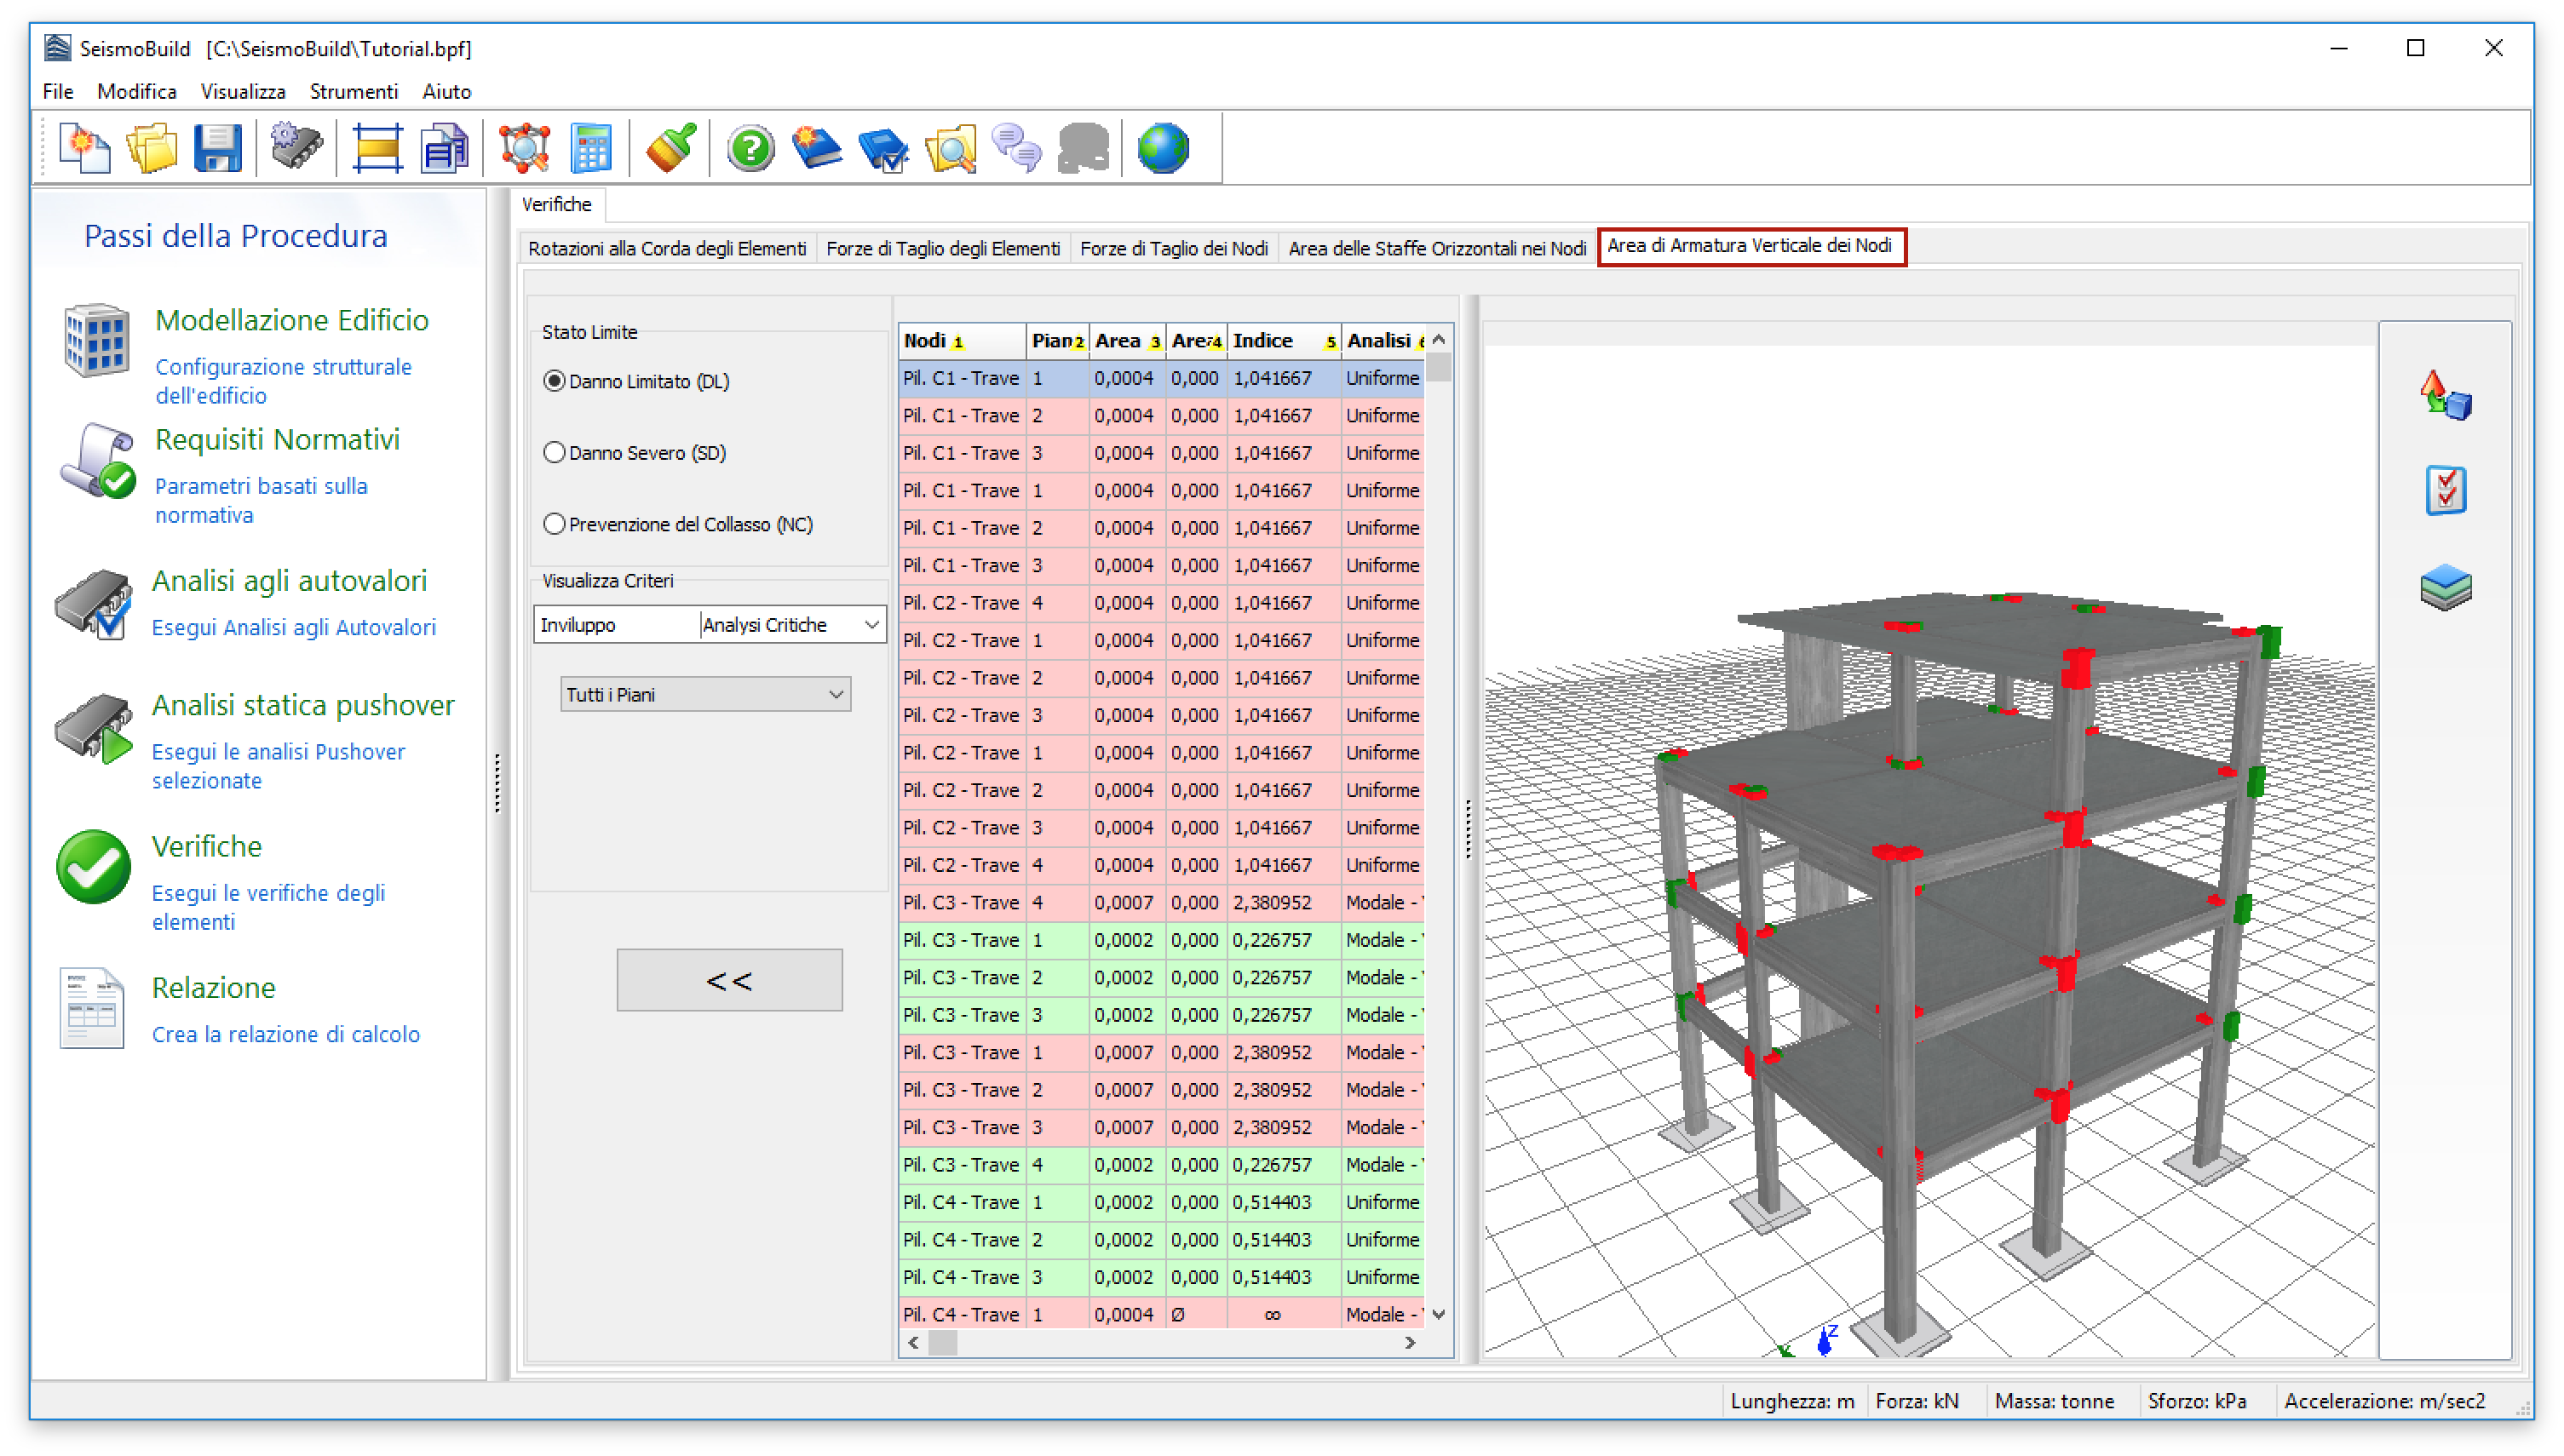Click the globe icon in toolbar
The image size is (2564, 1456).
tap(1163, 149)
